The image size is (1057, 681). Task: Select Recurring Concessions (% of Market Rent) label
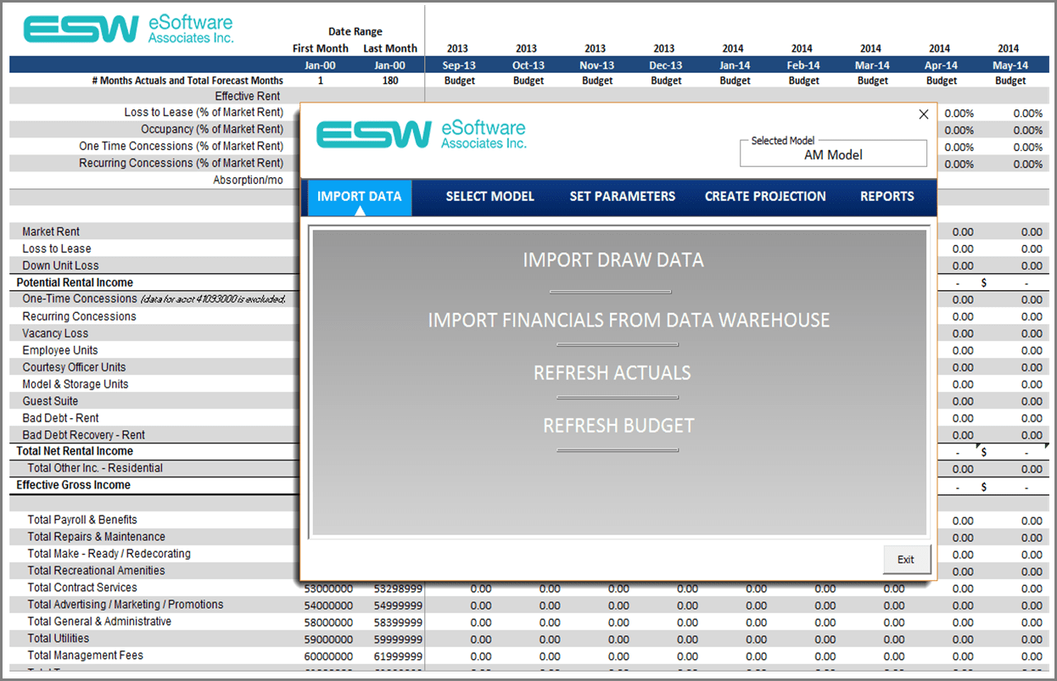[182, 163]
